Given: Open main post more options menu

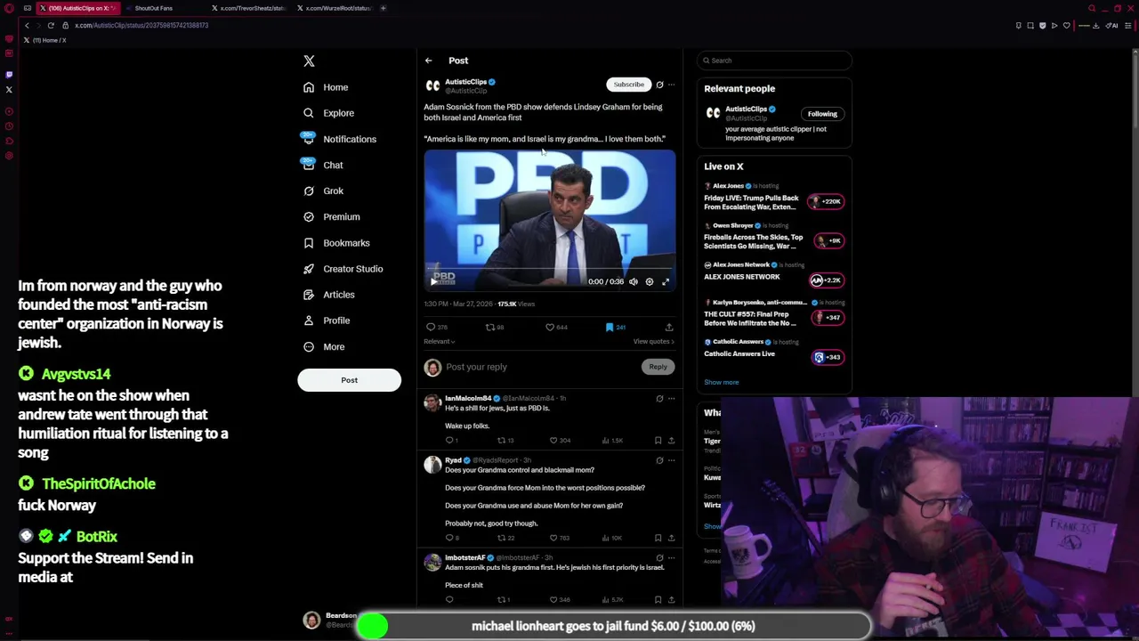Looking at the screenshot, I should pyautogui.click(x=671, y=85).
